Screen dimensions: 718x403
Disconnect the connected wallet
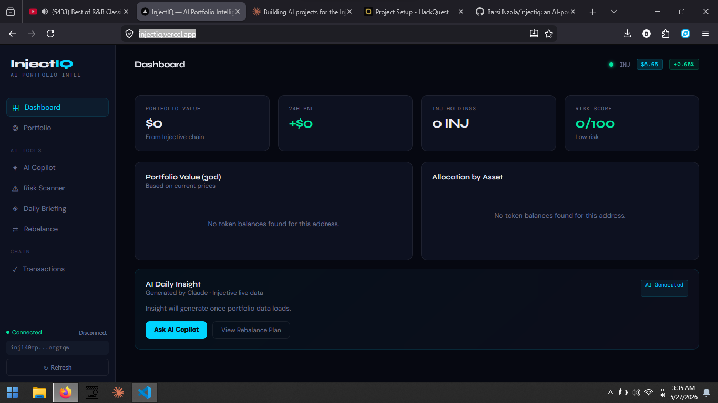93,333
